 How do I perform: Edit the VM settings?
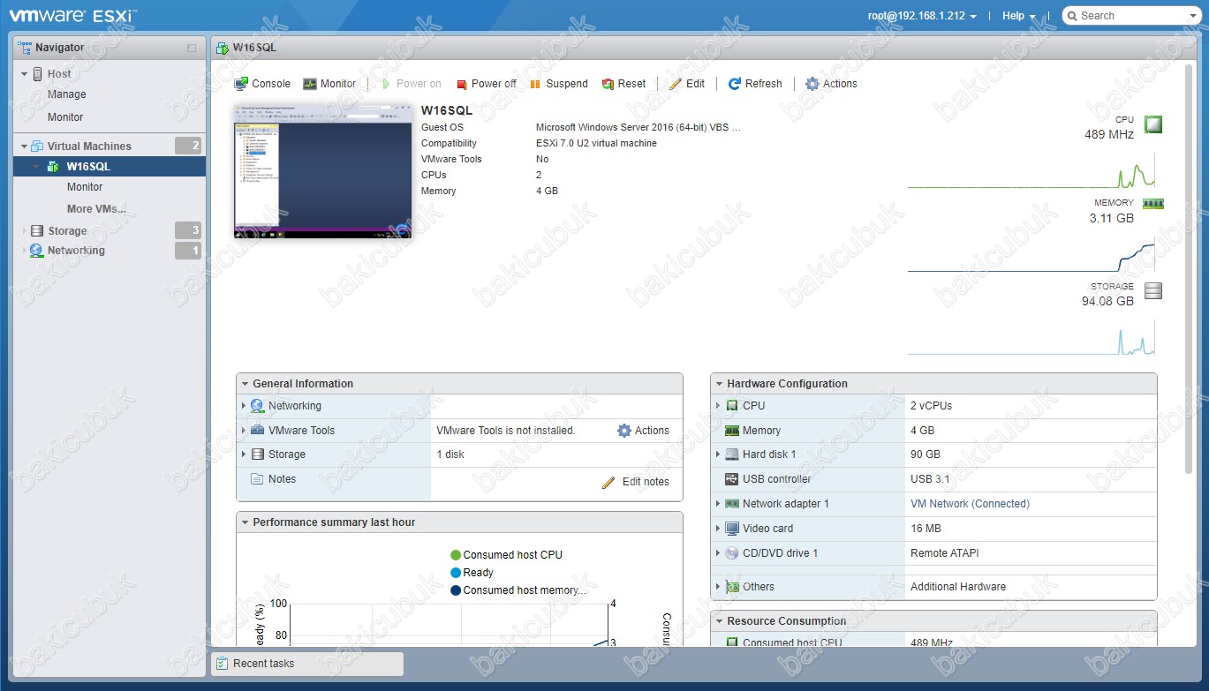coord(688,84)
